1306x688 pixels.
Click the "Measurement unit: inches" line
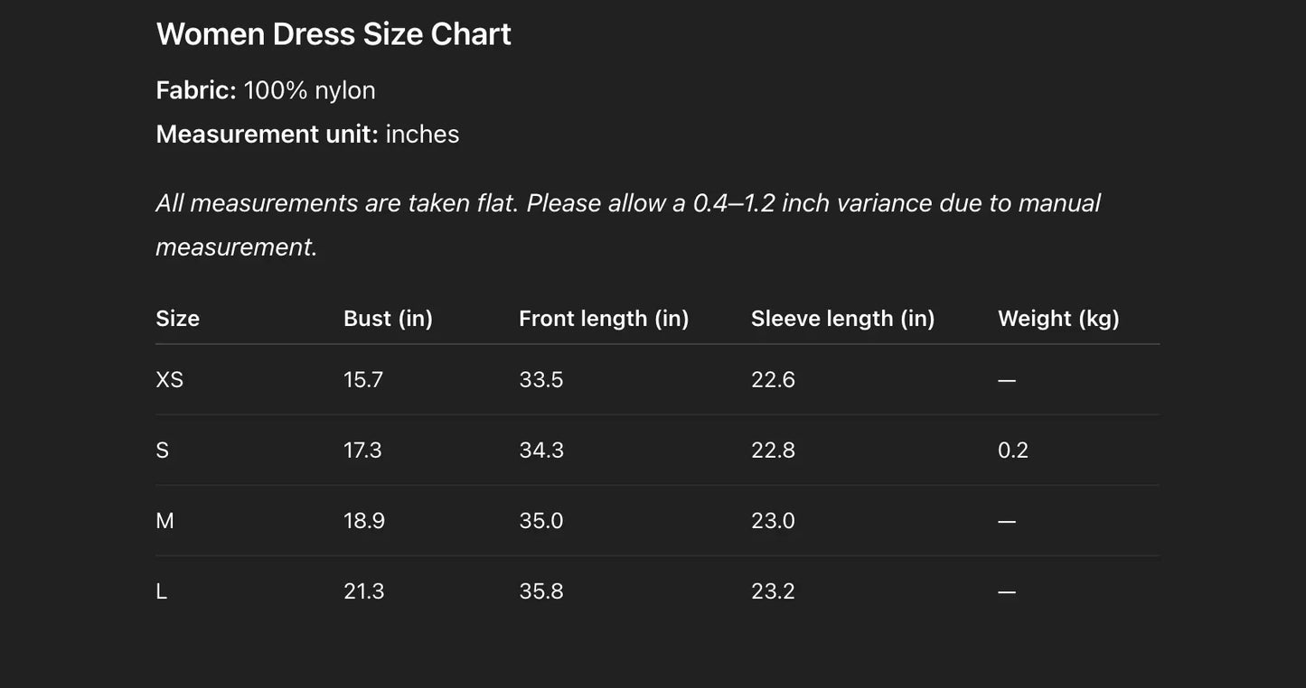pyautogui.click(x=307, y=135)
